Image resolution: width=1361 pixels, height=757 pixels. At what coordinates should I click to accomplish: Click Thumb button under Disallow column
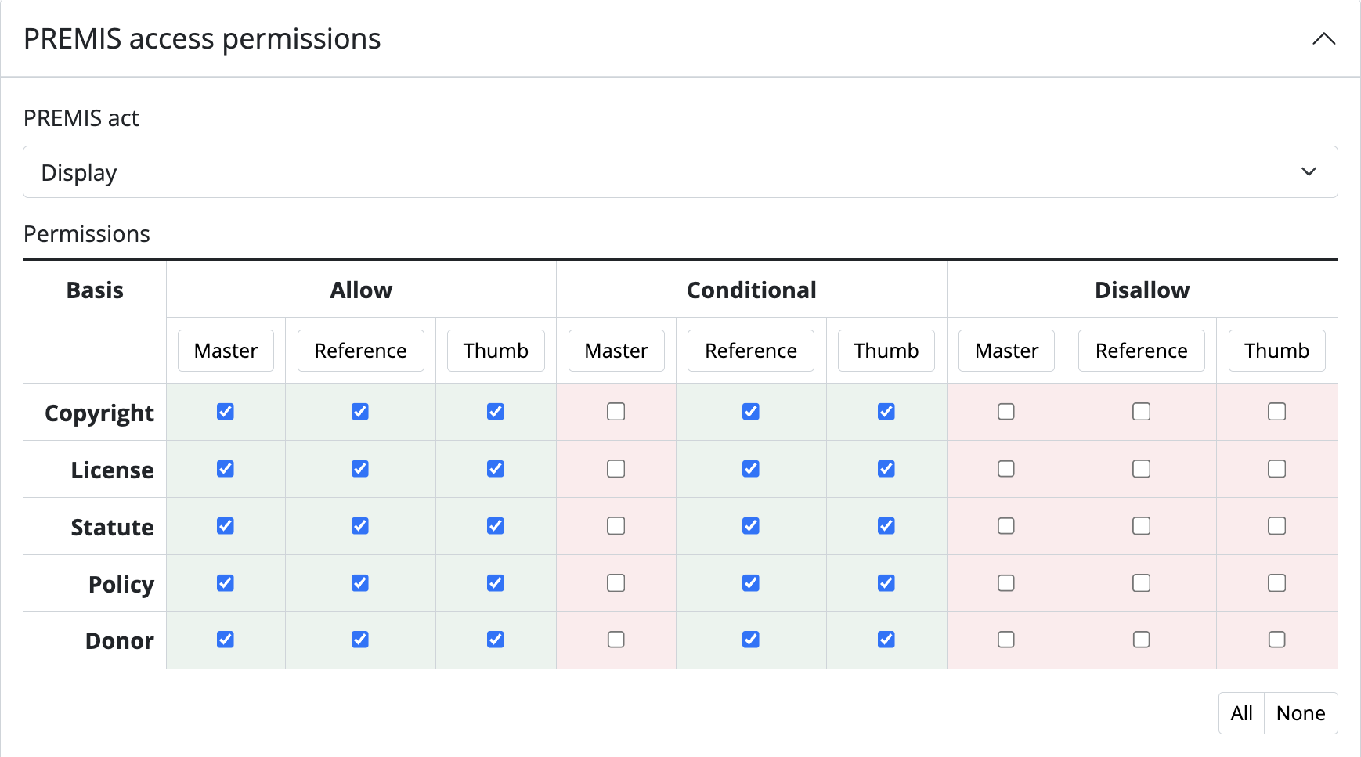1277,351
